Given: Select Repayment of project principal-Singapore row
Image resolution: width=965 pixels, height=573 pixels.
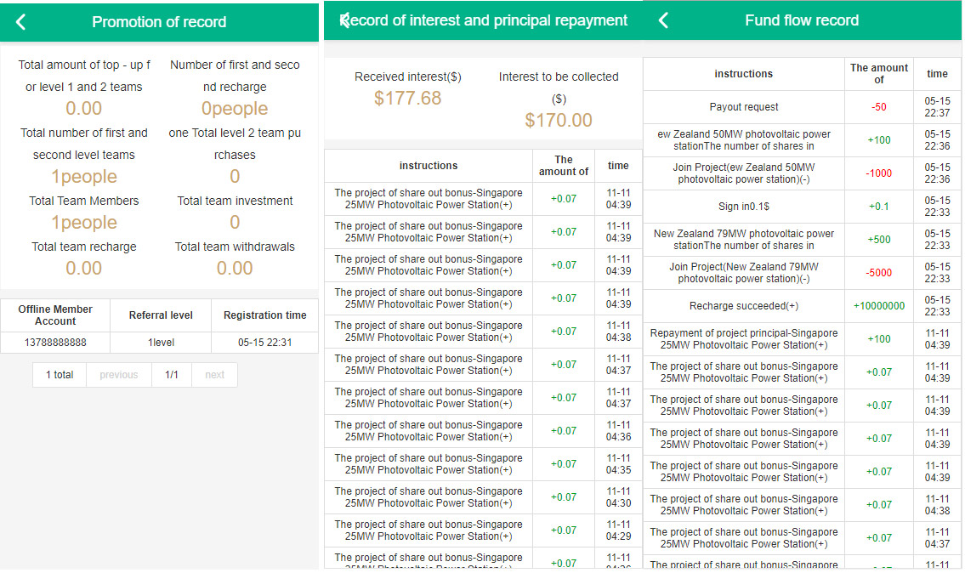Looking at the screenshot, I should pyautogui.click(x=744, y=339).
